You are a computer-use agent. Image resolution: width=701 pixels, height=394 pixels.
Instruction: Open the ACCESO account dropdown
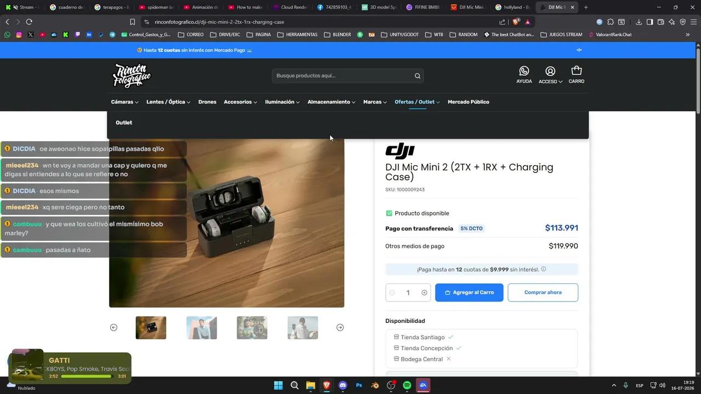[x=550, y=75]
